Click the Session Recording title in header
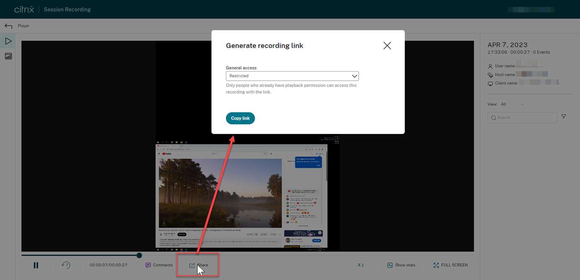The image size is (580, 280). pyautogui.click(x=67, y=9)
